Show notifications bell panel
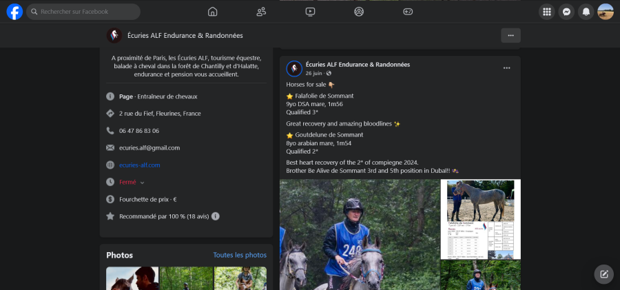This screenshot has width=620, height=290. tap(586, 12)
